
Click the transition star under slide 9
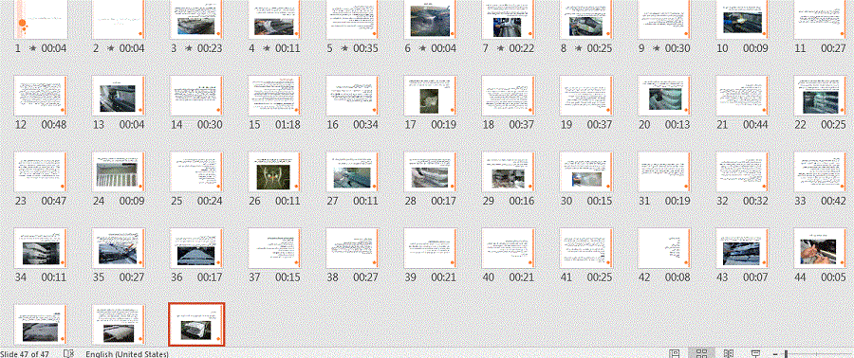656,48
